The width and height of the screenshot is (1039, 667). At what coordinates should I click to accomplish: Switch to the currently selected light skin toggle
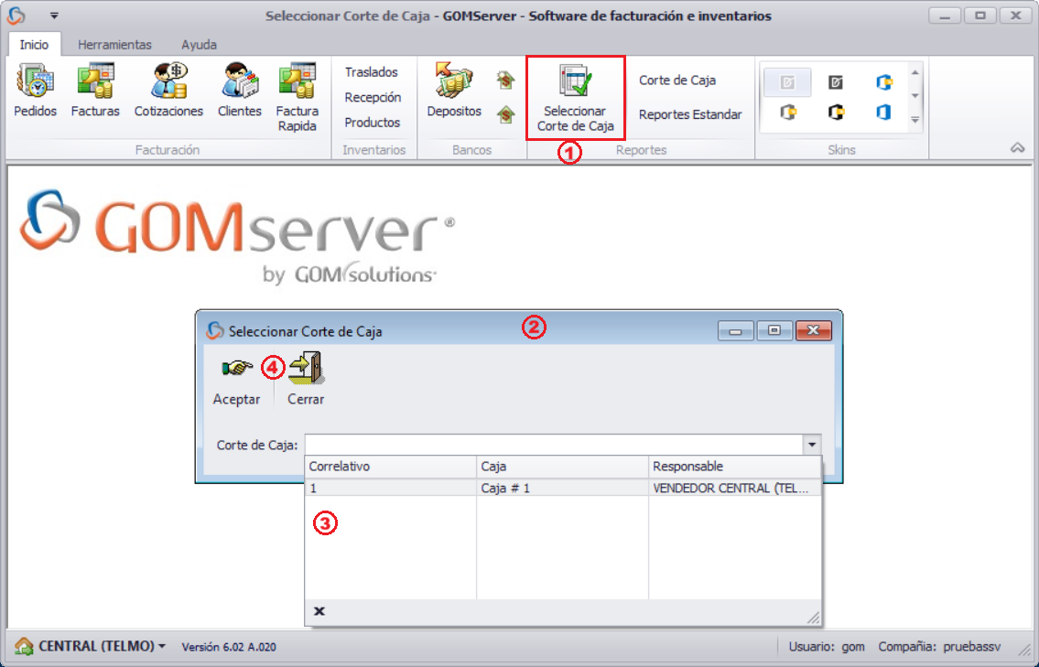[787, 81]
